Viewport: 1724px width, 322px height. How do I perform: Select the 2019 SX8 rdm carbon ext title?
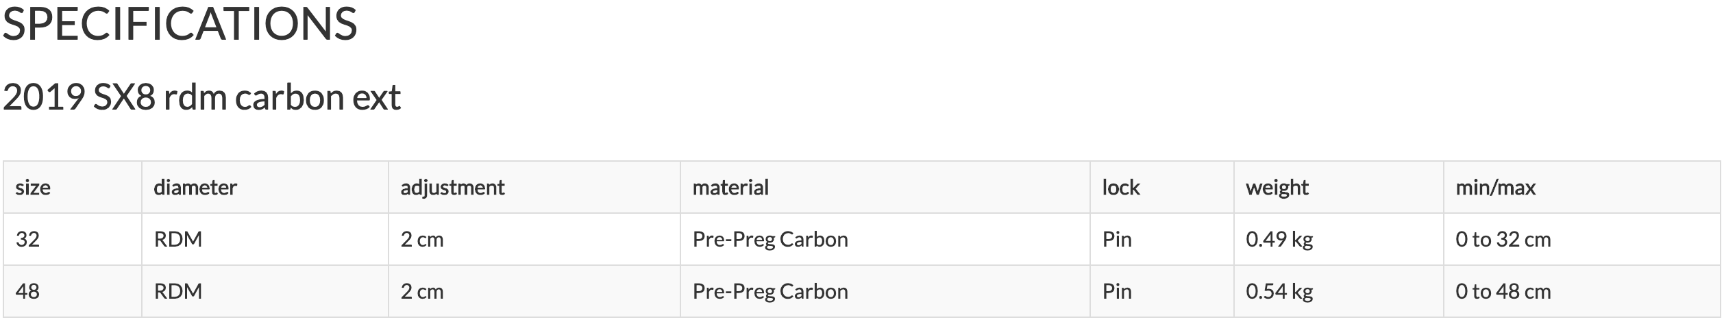(201, 97)
